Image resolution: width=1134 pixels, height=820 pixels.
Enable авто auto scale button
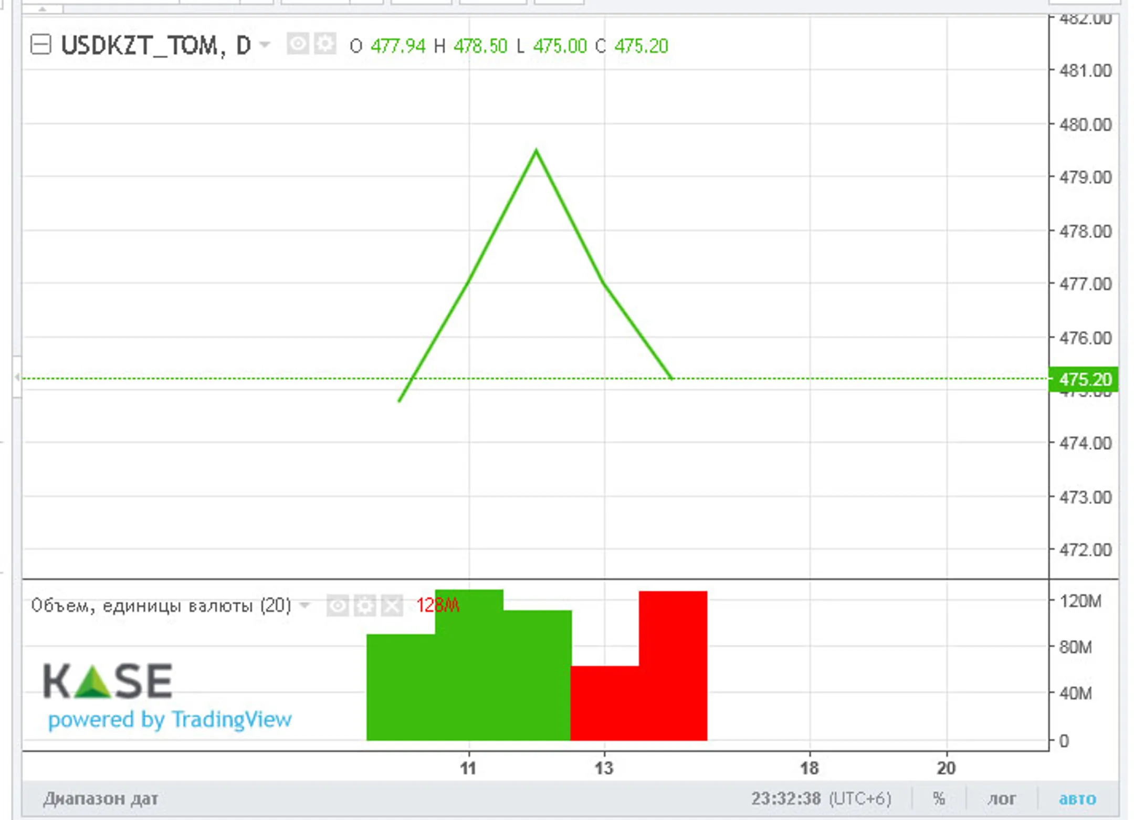pyautogui.click(x=1077, y=798)
